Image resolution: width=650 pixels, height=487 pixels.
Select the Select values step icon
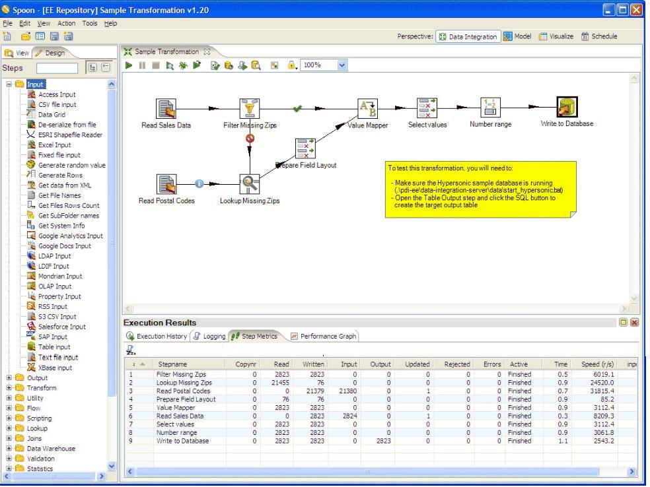click(427, 108)
